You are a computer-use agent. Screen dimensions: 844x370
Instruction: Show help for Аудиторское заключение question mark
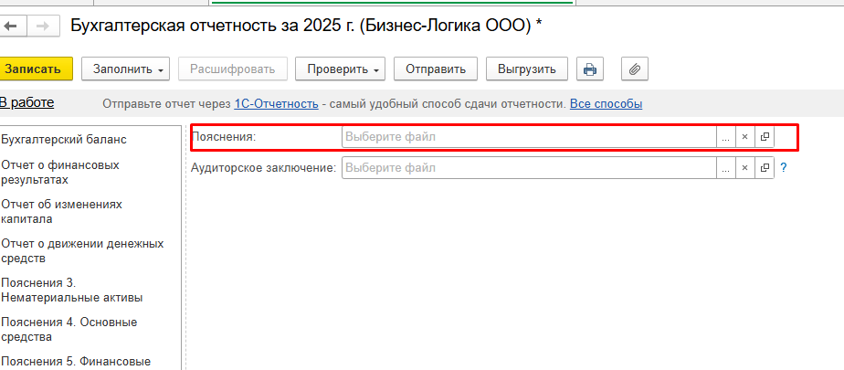click(784, 168)
